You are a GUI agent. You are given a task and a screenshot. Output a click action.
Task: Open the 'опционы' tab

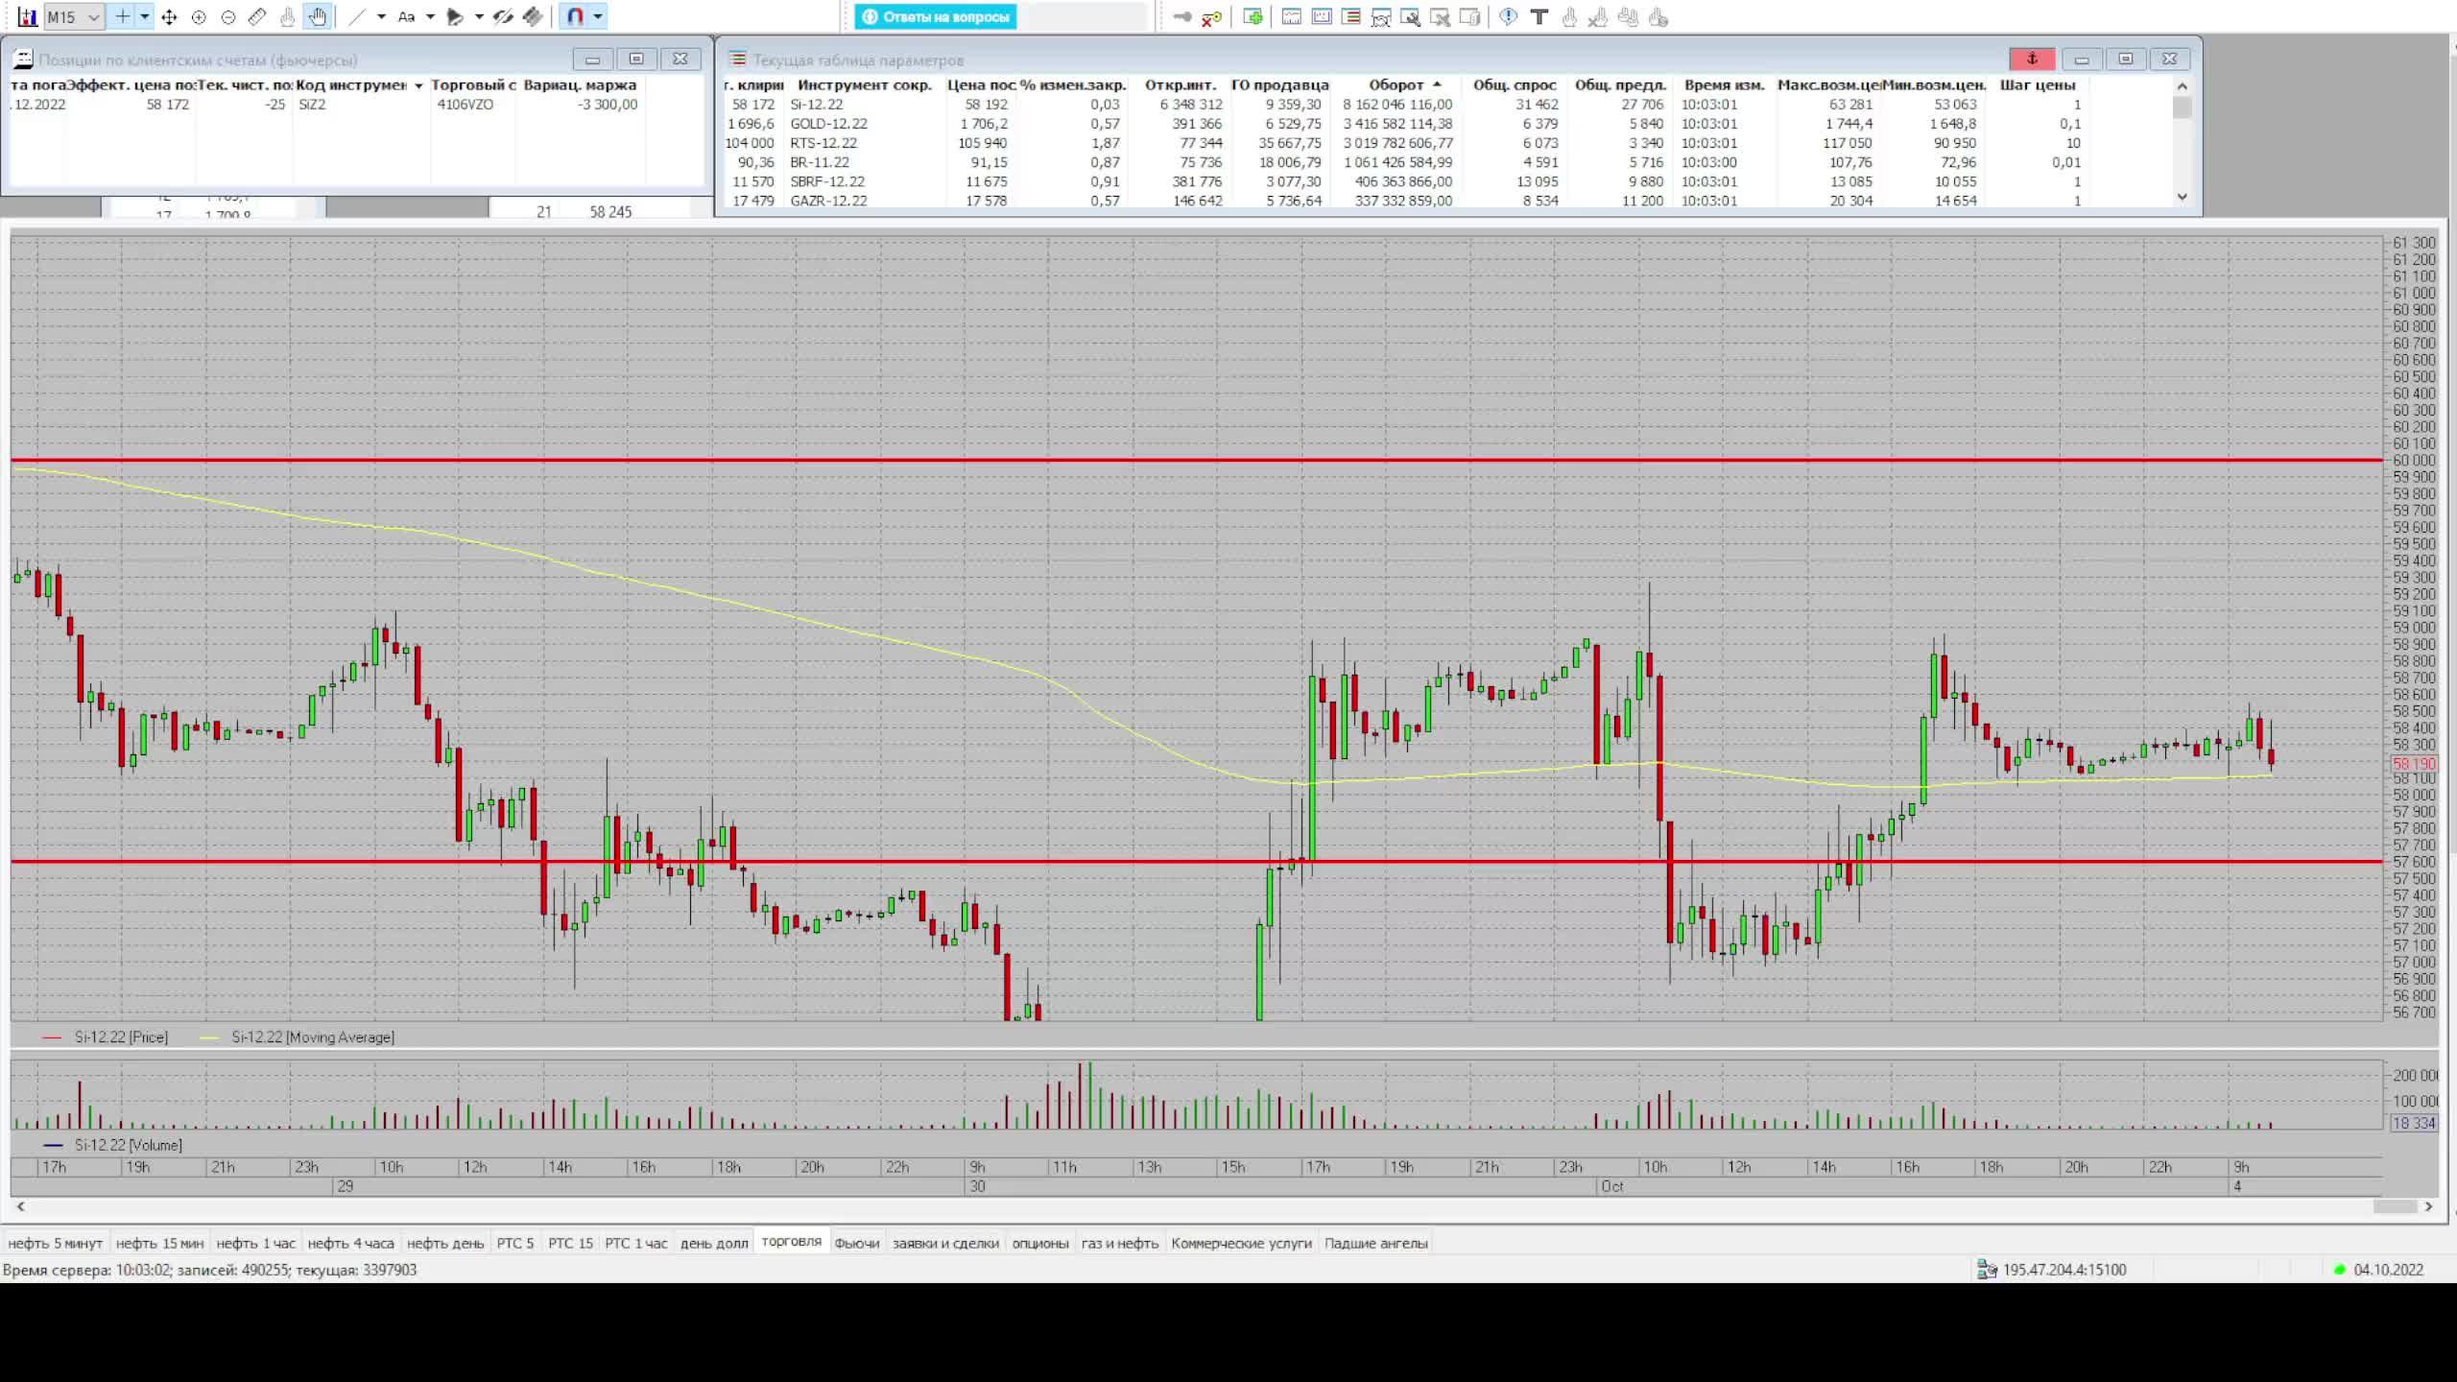point(1039,1243)
